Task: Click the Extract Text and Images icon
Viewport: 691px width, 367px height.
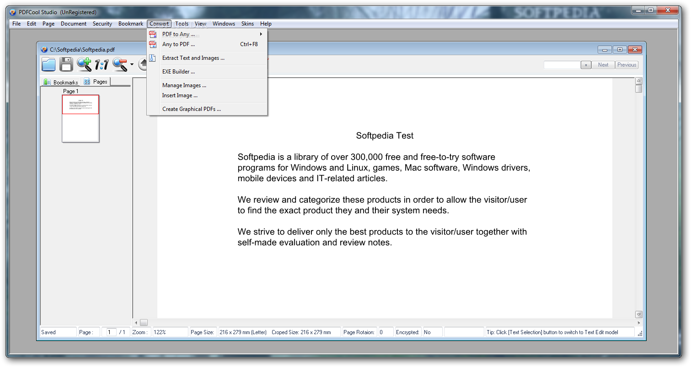Action: [153, 58]
